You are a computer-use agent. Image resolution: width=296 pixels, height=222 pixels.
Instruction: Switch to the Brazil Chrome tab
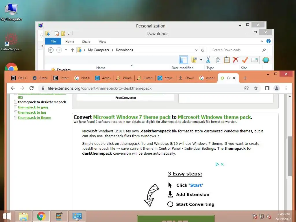coord(40,78)
